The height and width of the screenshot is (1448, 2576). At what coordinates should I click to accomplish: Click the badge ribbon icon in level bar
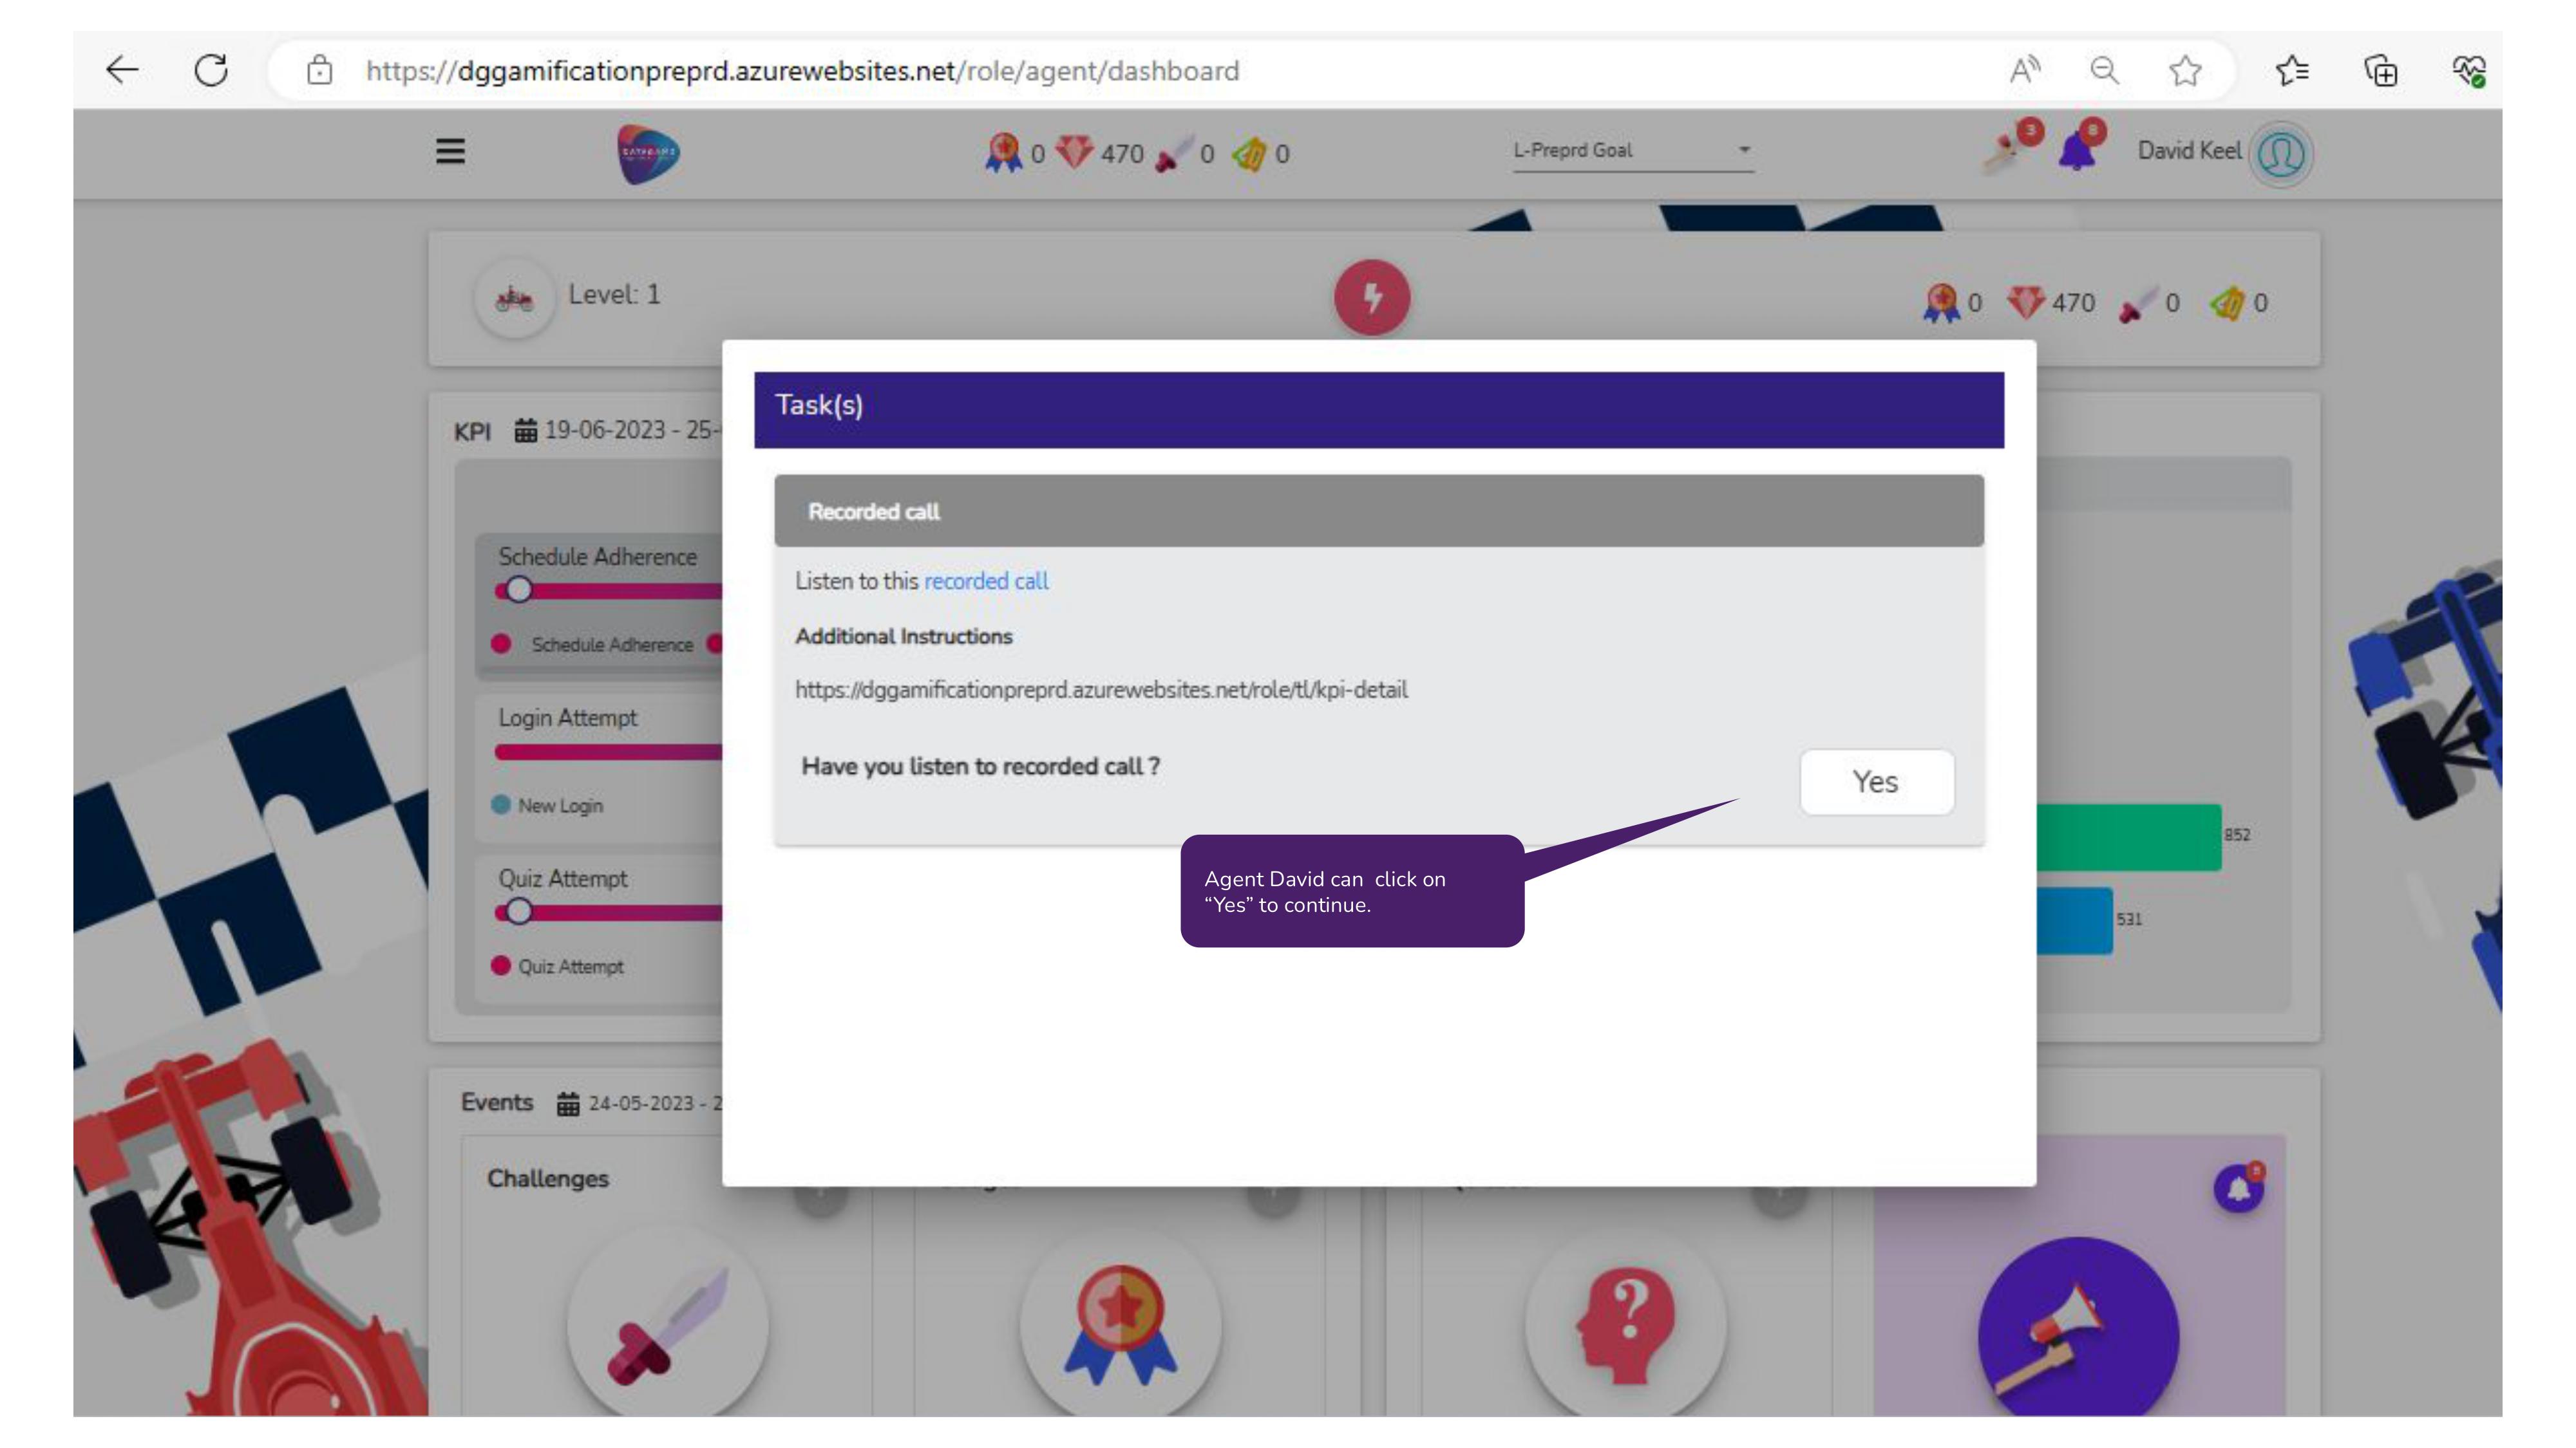pyautogui.click(x=1941, y=302)
